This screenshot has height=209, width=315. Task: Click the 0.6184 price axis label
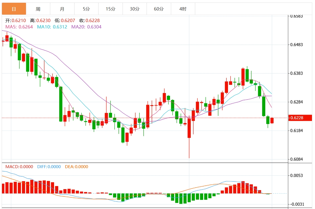pos(297,131)
